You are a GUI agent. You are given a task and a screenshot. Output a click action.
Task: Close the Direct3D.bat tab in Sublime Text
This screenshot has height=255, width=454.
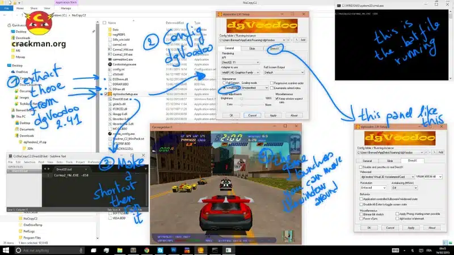tap(86, 169)
